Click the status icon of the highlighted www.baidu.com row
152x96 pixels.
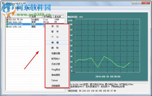(x=7, y=24)
